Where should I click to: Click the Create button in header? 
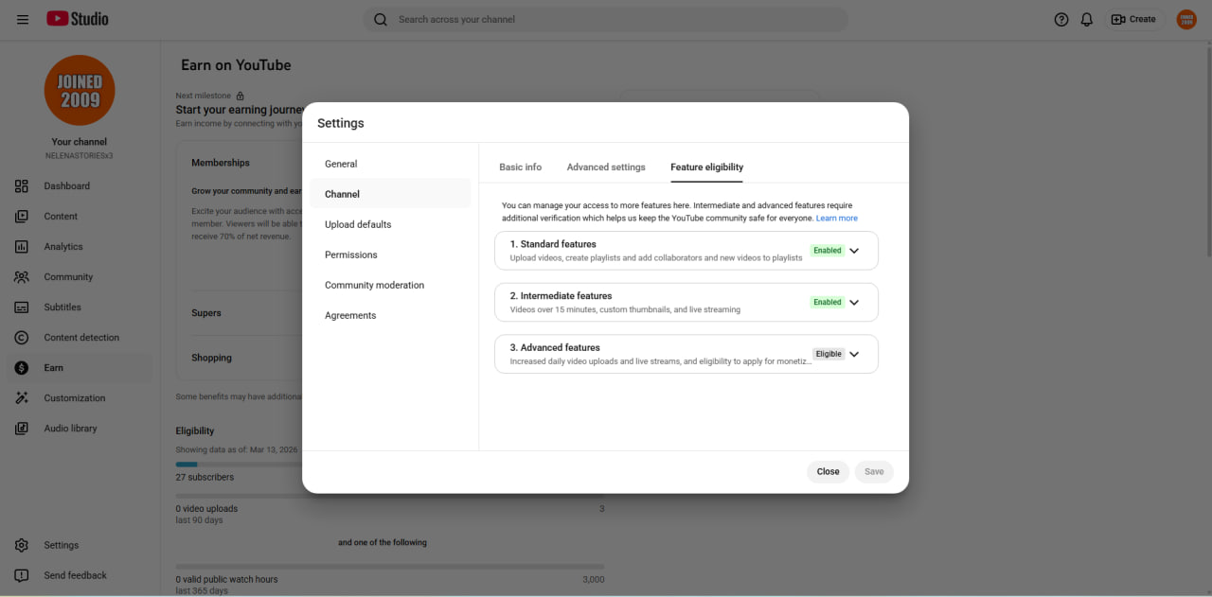click(1133, 19)
